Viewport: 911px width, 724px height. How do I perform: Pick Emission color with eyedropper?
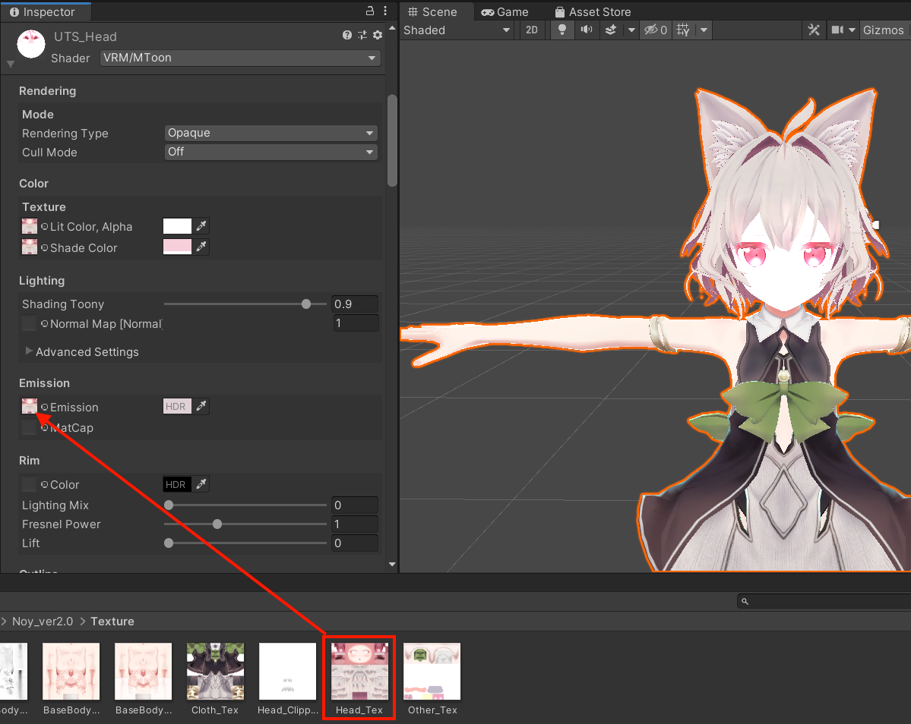(201, 406)
